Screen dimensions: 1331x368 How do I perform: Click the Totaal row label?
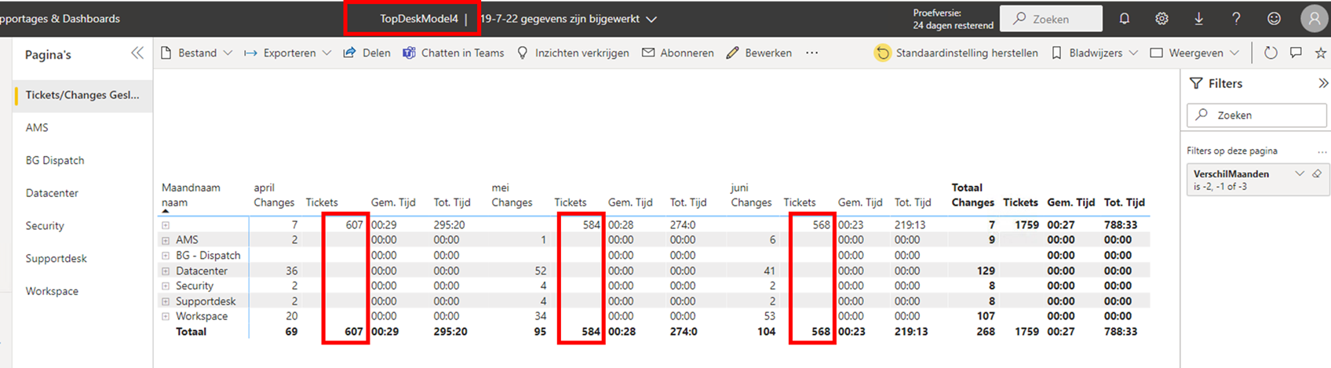coord(191,332)
